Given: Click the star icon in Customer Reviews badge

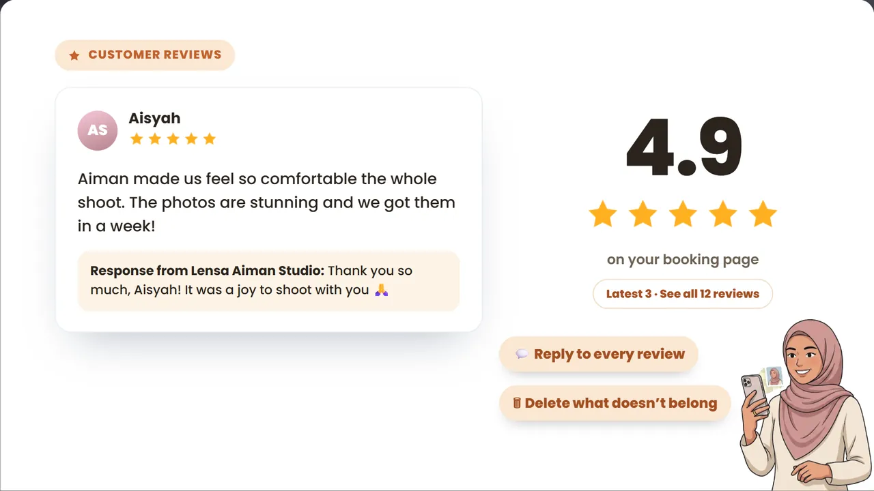Looking at the screenshot, I should point(74,55).
